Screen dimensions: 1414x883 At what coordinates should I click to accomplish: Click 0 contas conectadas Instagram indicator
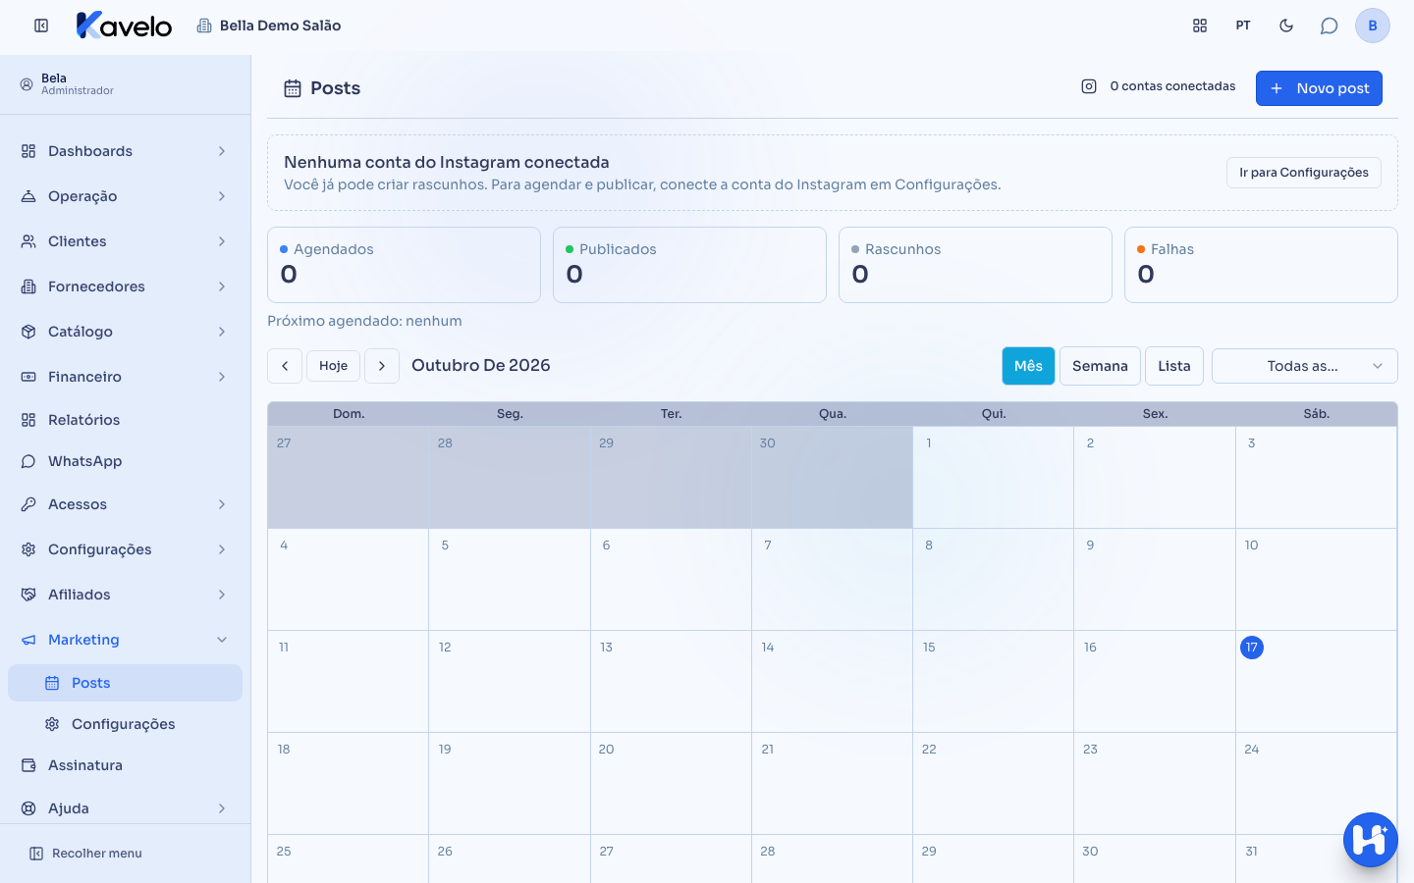tap(1159, 86)
